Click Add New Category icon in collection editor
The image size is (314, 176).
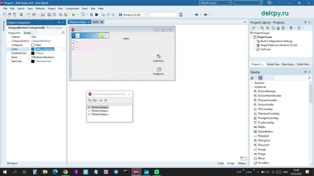click(x=90, y=100)
